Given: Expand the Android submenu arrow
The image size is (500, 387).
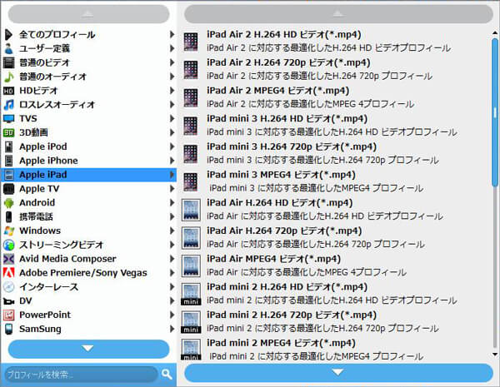Looking at the screenshot, I should (172, 202).
